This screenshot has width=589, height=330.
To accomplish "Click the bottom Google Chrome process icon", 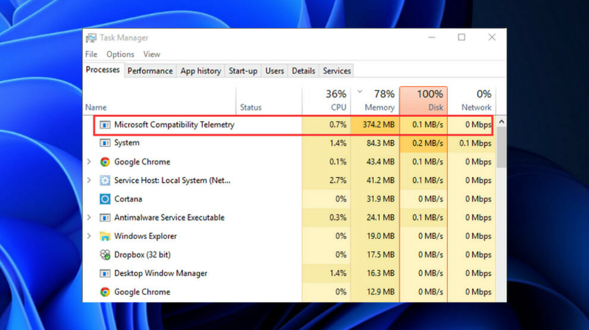I will click(105, 292).
